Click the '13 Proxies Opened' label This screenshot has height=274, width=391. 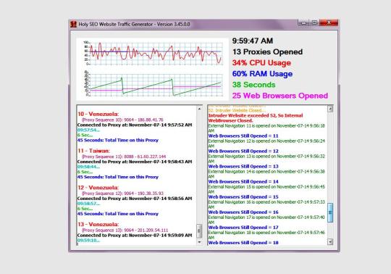pos(267,51)
